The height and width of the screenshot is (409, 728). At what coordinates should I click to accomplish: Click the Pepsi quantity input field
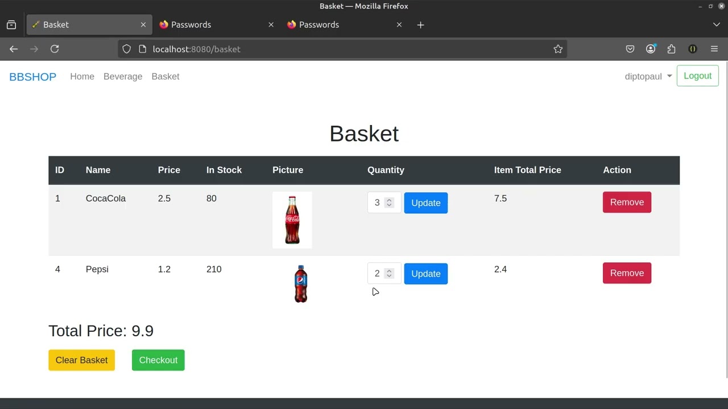click(384, 274)
